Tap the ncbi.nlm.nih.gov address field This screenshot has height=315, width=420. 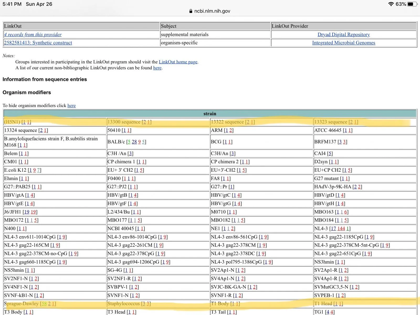point(212,11)
